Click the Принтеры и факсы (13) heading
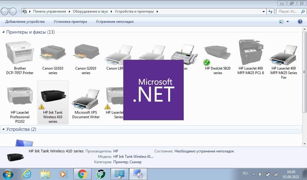Viewport: 307px width, 180px height. pos(31,32)
